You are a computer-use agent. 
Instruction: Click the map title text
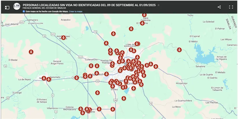tap(89, 5)
